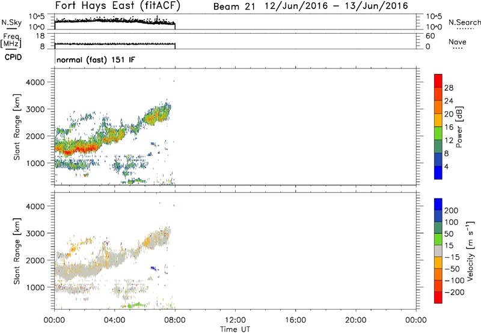Click the '18' frequency axis tick label

[x=40, y=36]
